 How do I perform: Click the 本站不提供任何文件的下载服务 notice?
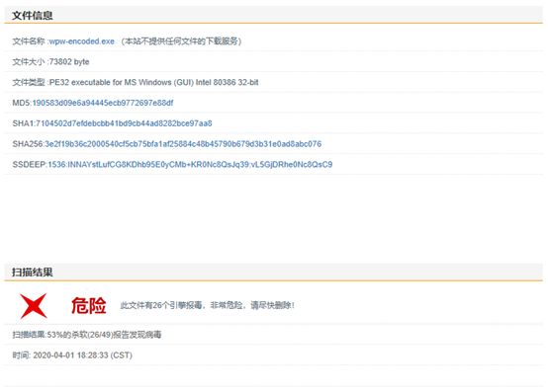(181, 41)
